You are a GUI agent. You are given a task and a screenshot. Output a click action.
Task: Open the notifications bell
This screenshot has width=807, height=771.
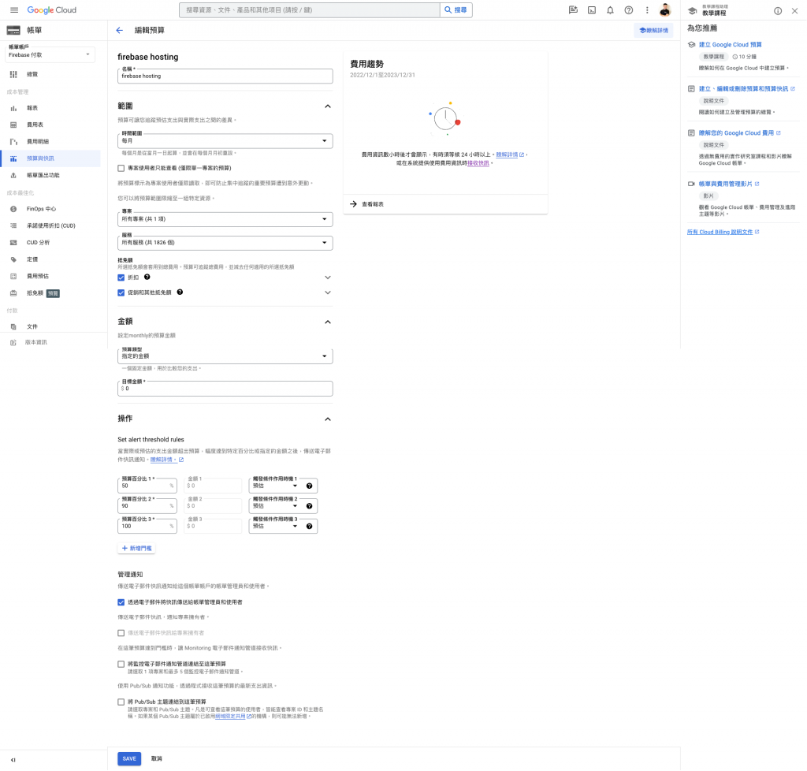pyautogui.click(x=610, y=10)
